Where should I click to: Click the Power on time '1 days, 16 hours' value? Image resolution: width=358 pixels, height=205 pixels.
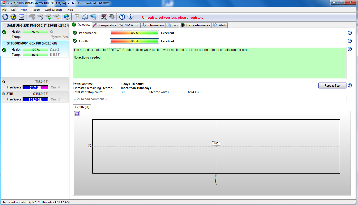click(x=132, y=84)
